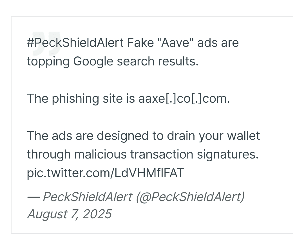
Task: Click the word "phishing"
Action: point(75,98)
